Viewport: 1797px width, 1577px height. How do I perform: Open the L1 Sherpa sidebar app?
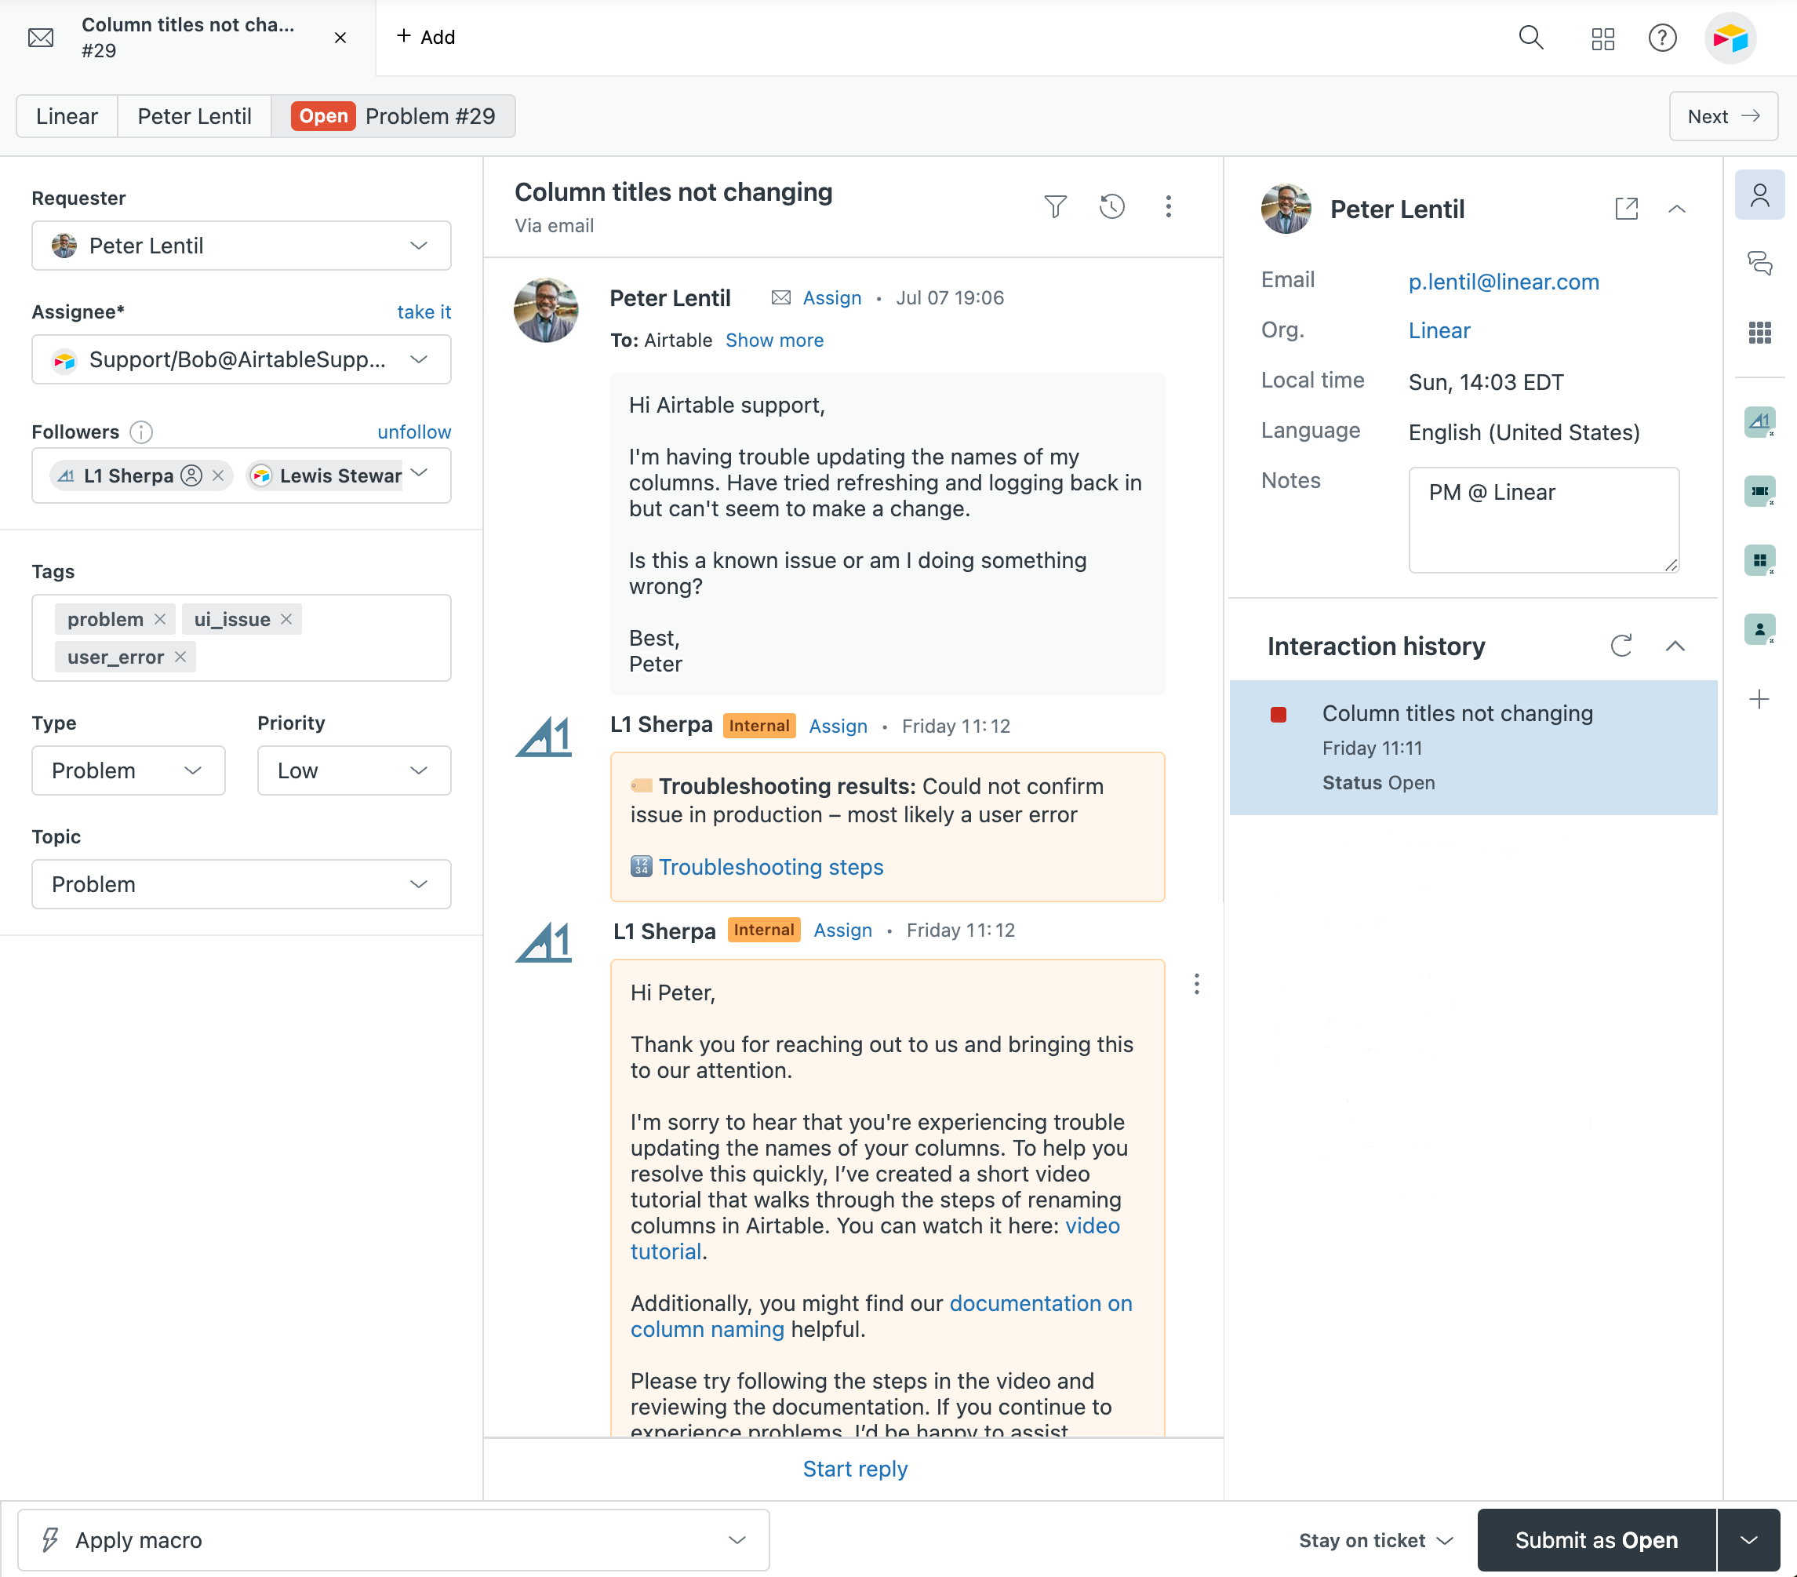coord(1759,421)
